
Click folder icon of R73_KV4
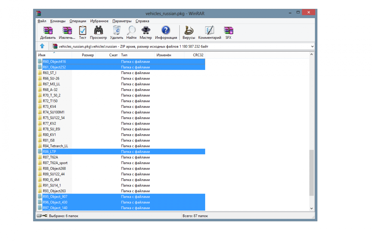pyautogui.click(x=40, y=107)
